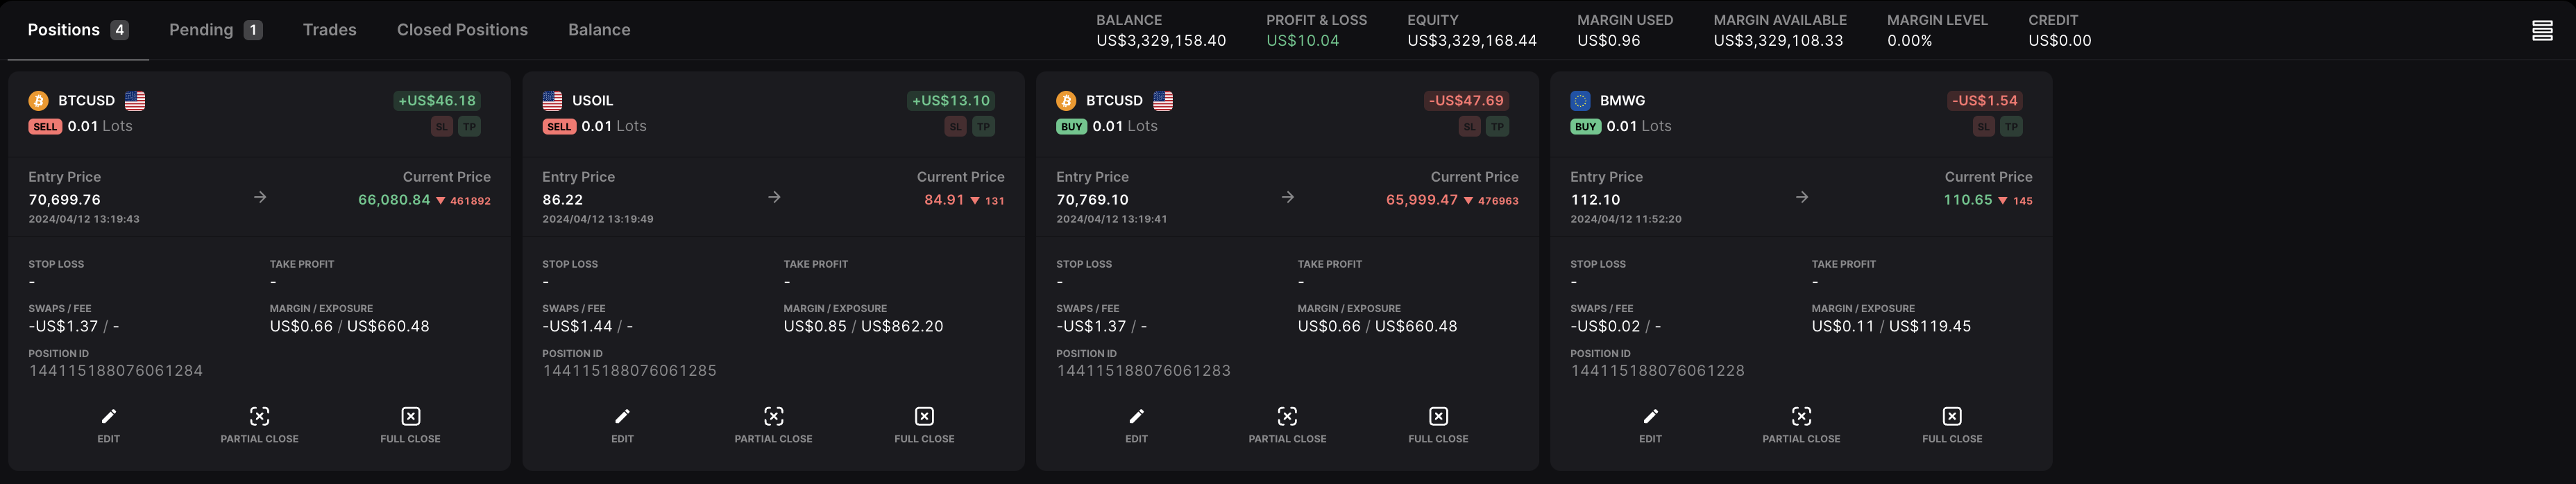Toggle the TP badge on the BMWG card

2011,127
